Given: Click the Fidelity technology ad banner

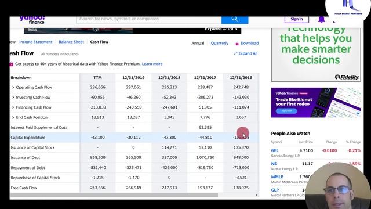Looking at the screenshot, I should pyautogui.click(x=316, y=55).
